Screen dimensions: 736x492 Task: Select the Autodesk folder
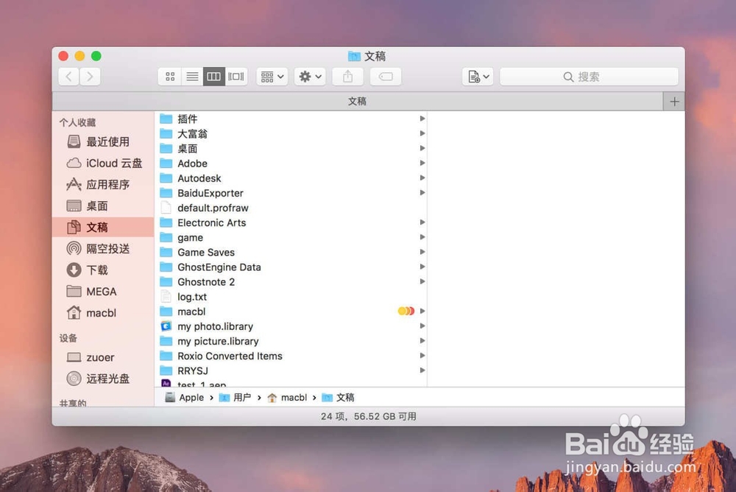[291, 178]
